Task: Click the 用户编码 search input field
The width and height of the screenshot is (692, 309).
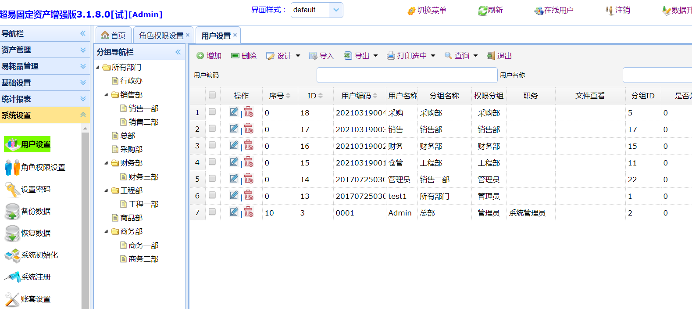Action: click(x=407, y=75)
